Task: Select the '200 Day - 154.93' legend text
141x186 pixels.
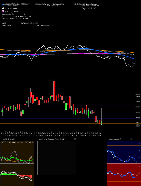Action: click(12, 12)
